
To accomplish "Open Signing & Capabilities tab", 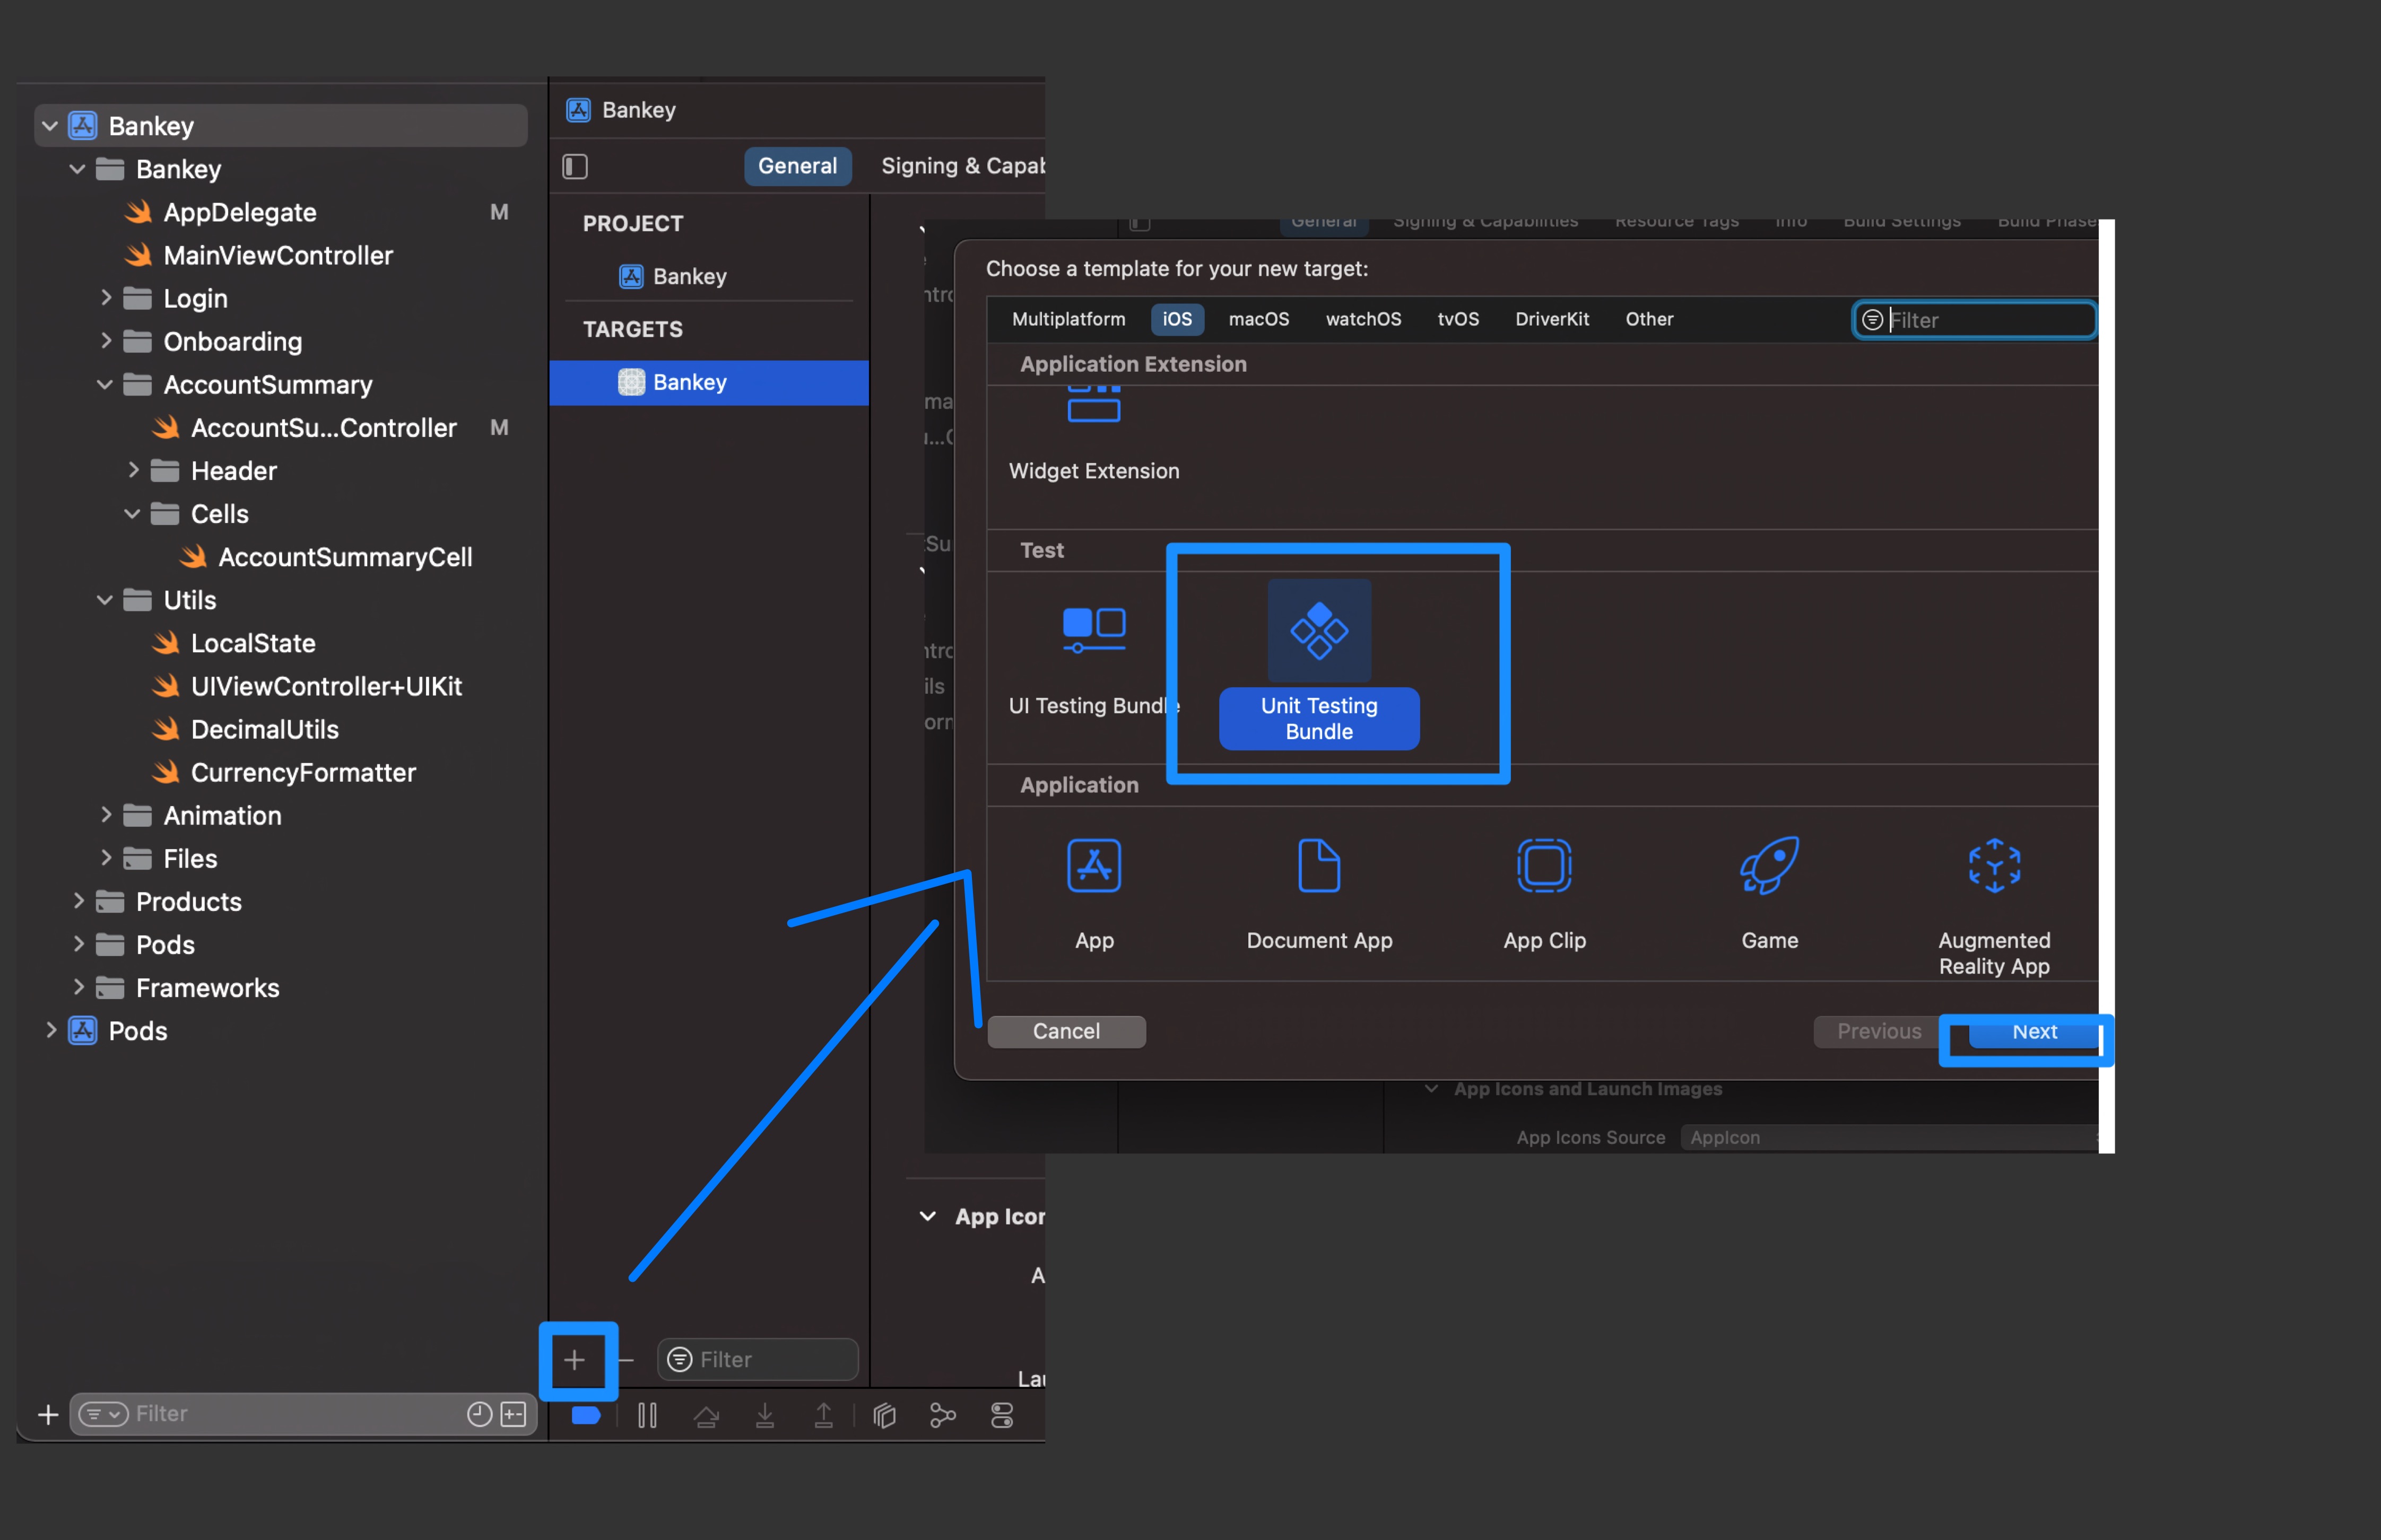I will [x=962, y=166].
